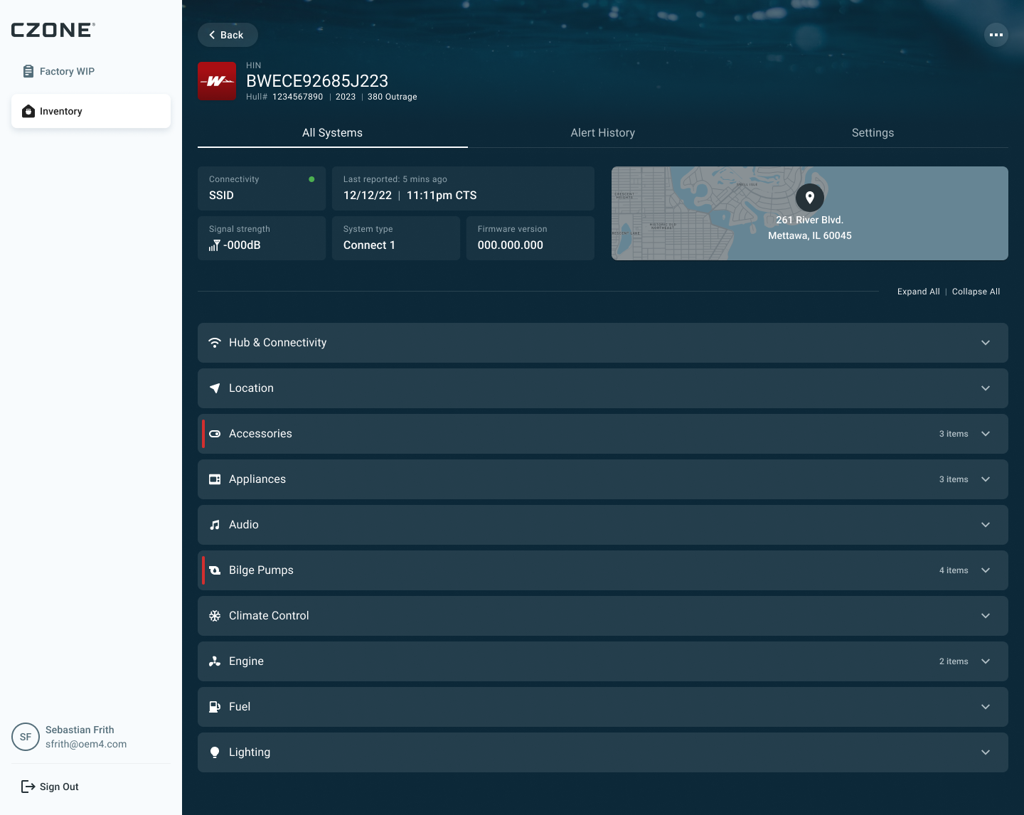Viewport: 1024px width, 815px height.
Task: Expand the Accessories section chevron
Action: tap(986, 434)
